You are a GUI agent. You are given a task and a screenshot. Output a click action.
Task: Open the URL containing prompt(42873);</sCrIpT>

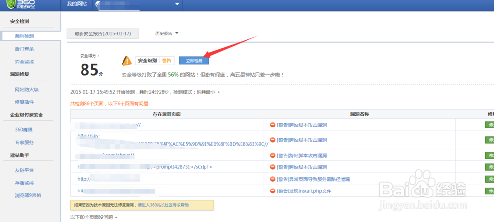(x=145, y=167)
